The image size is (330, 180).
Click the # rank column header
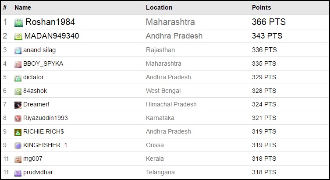(5, 7)
